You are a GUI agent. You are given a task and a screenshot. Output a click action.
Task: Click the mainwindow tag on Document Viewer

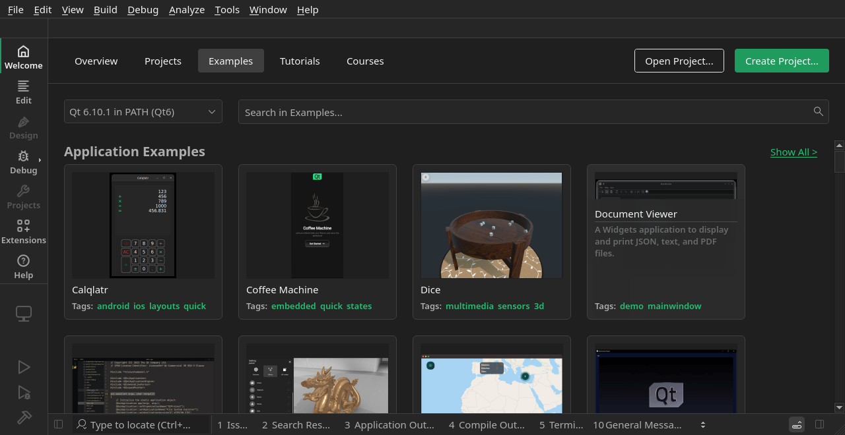(675, 306)
